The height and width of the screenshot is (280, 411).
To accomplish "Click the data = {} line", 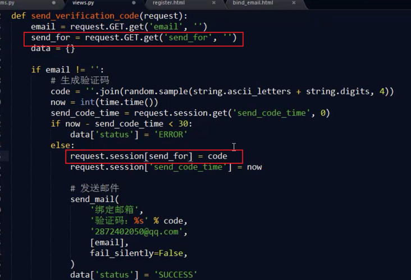I will (x=53, y=48).
